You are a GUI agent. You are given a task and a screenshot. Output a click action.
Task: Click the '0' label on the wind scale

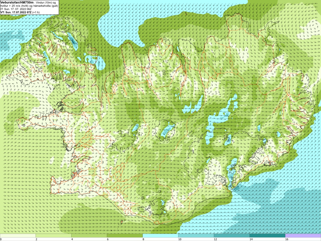(1, 239)
